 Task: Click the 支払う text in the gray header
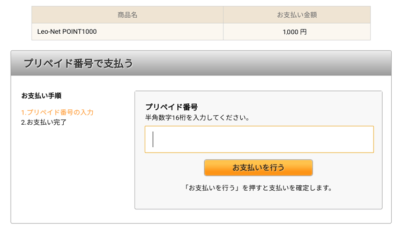(x=118, y=63)
